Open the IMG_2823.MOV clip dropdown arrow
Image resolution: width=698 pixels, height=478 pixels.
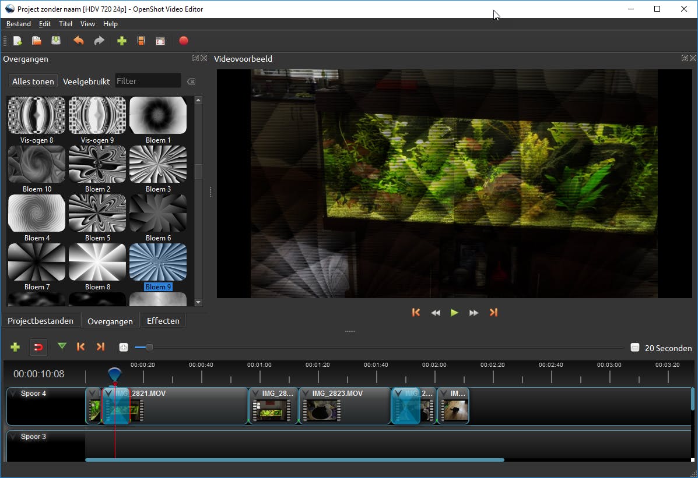click(x=306, y=394)
